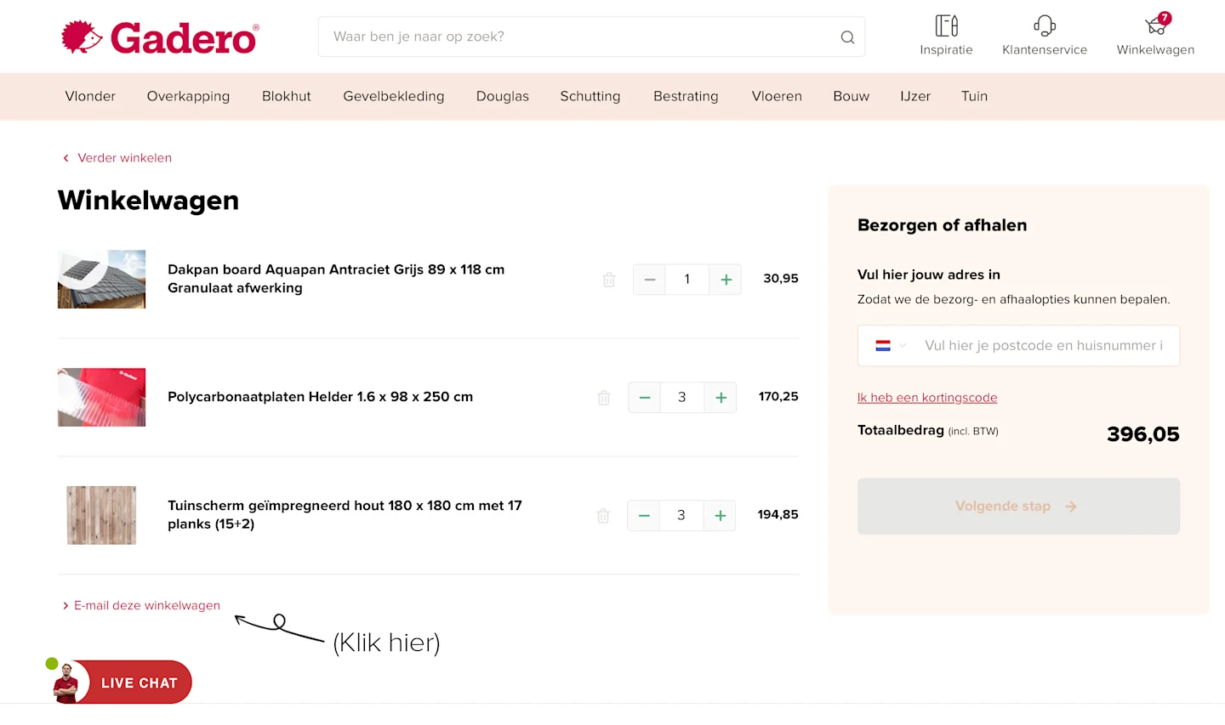
Task: Open the Vloeren menu
Action: click(777, 97)
